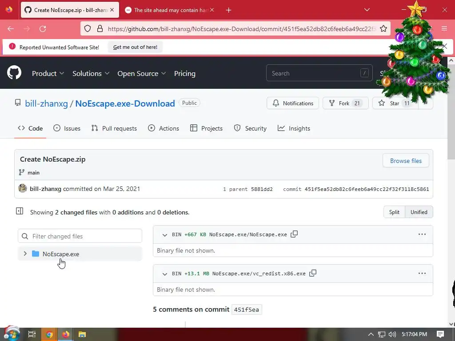Open Chrome from the taskbar
Screen dimensions: 455x341
[x=49, y=334]
